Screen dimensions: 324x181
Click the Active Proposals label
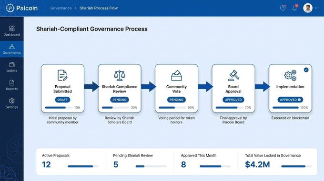pyautogui.click(x=56, y=156)
